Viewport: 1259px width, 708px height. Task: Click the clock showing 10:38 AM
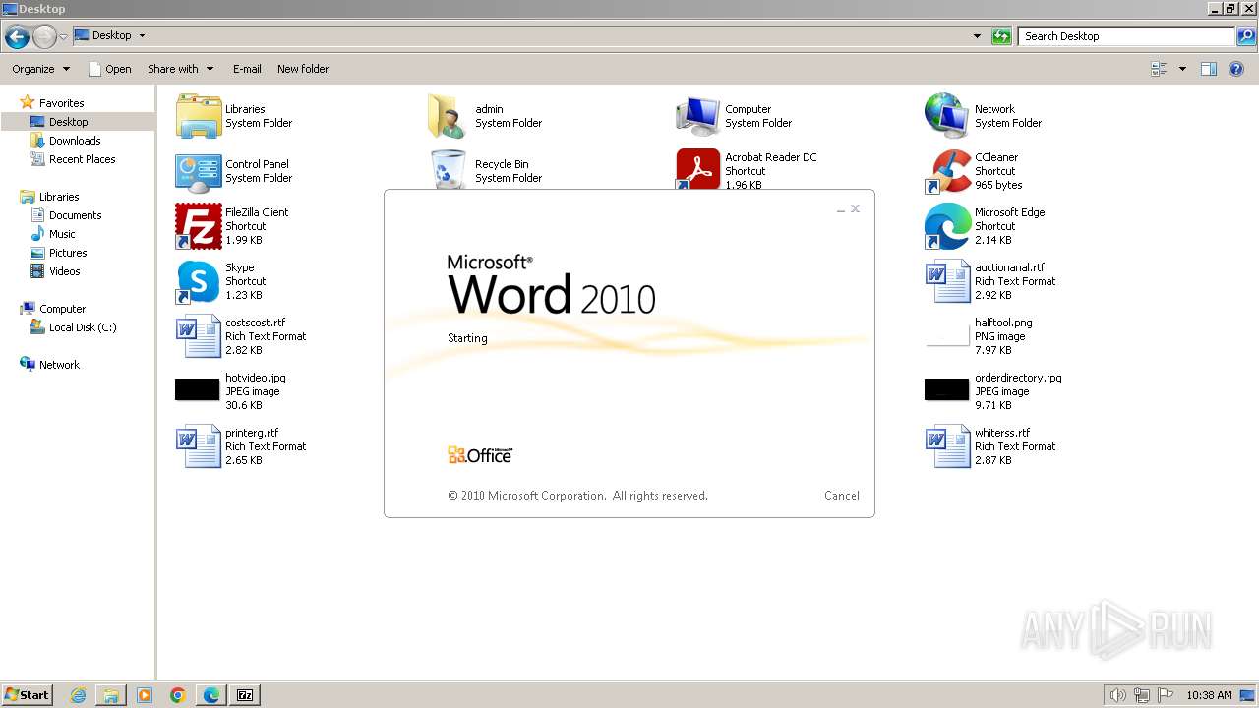pos(1209,695)
